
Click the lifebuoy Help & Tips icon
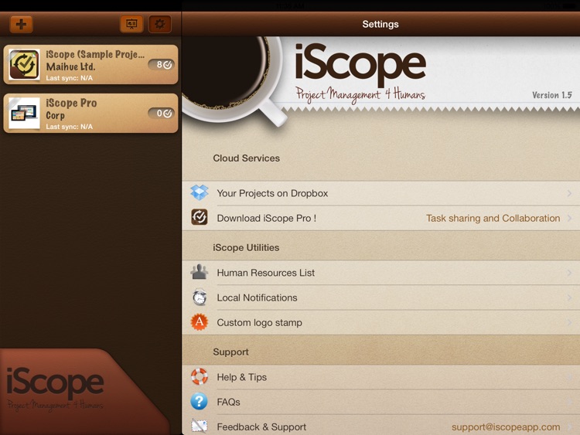coord(200,376)
